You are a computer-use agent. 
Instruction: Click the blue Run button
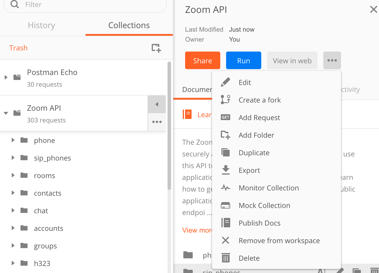(244, 60)
